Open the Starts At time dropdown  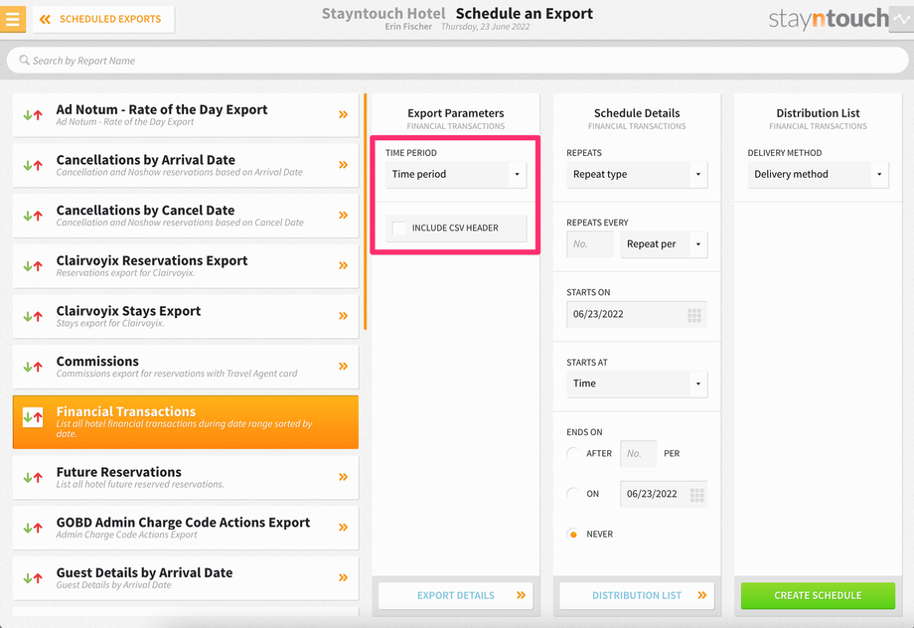click(x=637, y=384)
